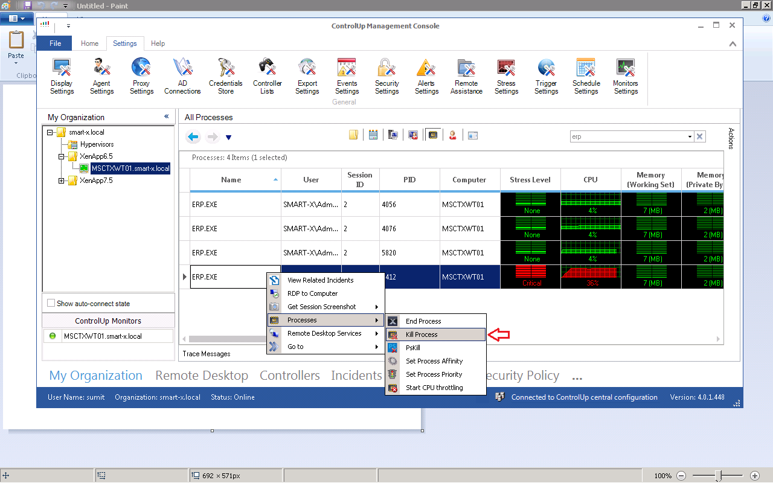This screenshot has height=483, width=773.
Task: Open Display Settings in the ribbon
Action: (62, 76)
